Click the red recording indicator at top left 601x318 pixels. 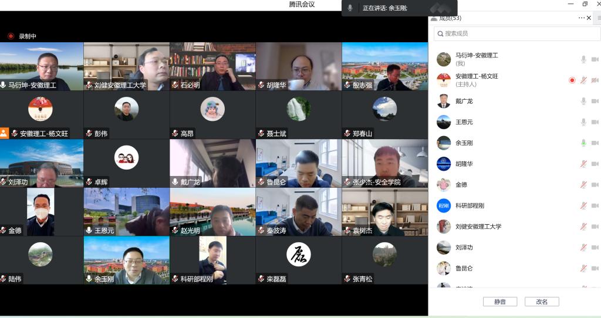point(11,36)
